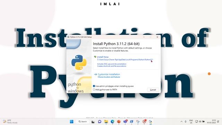Click 'Creates shortcuts and file associations' text
This screenshot has width=222, height=125.
pyautogui.click(x=112, y=66)
